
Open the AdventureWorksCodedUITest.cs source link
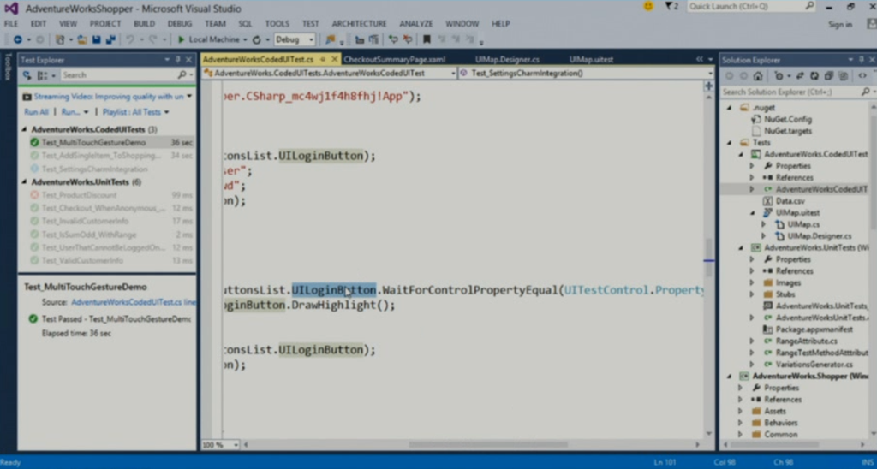pyautogui.click(x=133, y=302)
